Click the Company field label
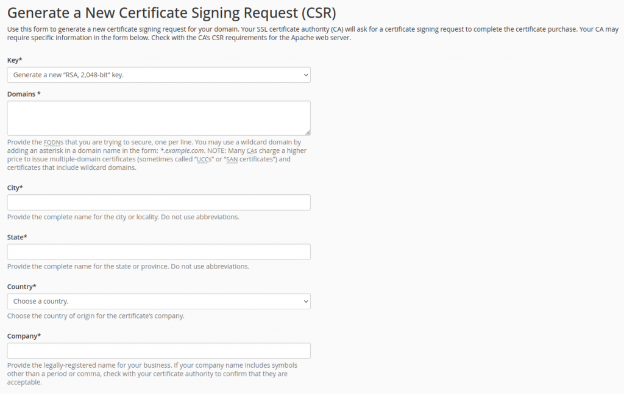This screenshot has width=624, height=394. pyautogui.click(x=24, y=336)
